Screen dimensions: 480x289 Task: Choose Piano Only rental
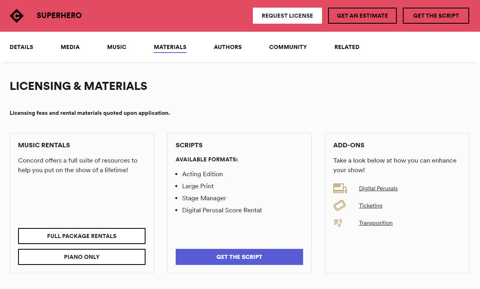[x=82, y=257]
